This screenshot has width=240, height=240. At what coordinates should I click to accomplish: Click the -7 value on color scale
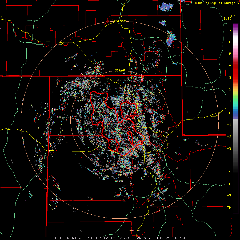(229, 196)
